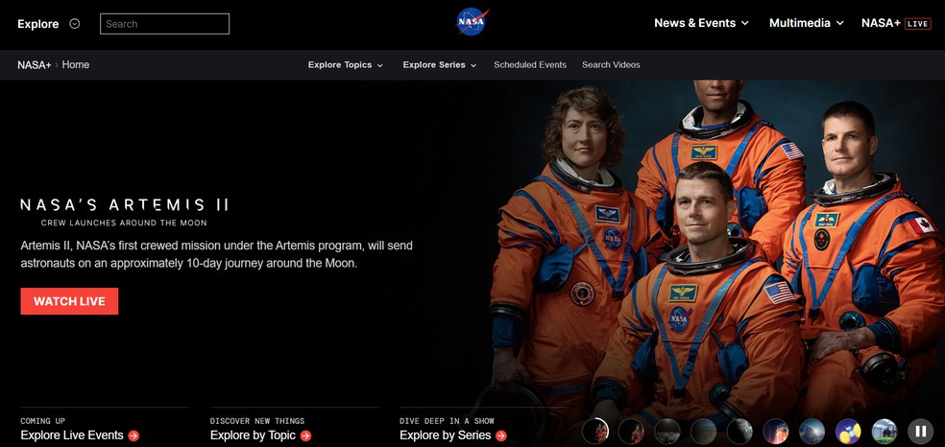Click the red arrow beside Explore by Series
Image resolution: width=945 pixels, height=447 pixels.
coord(500,435)
